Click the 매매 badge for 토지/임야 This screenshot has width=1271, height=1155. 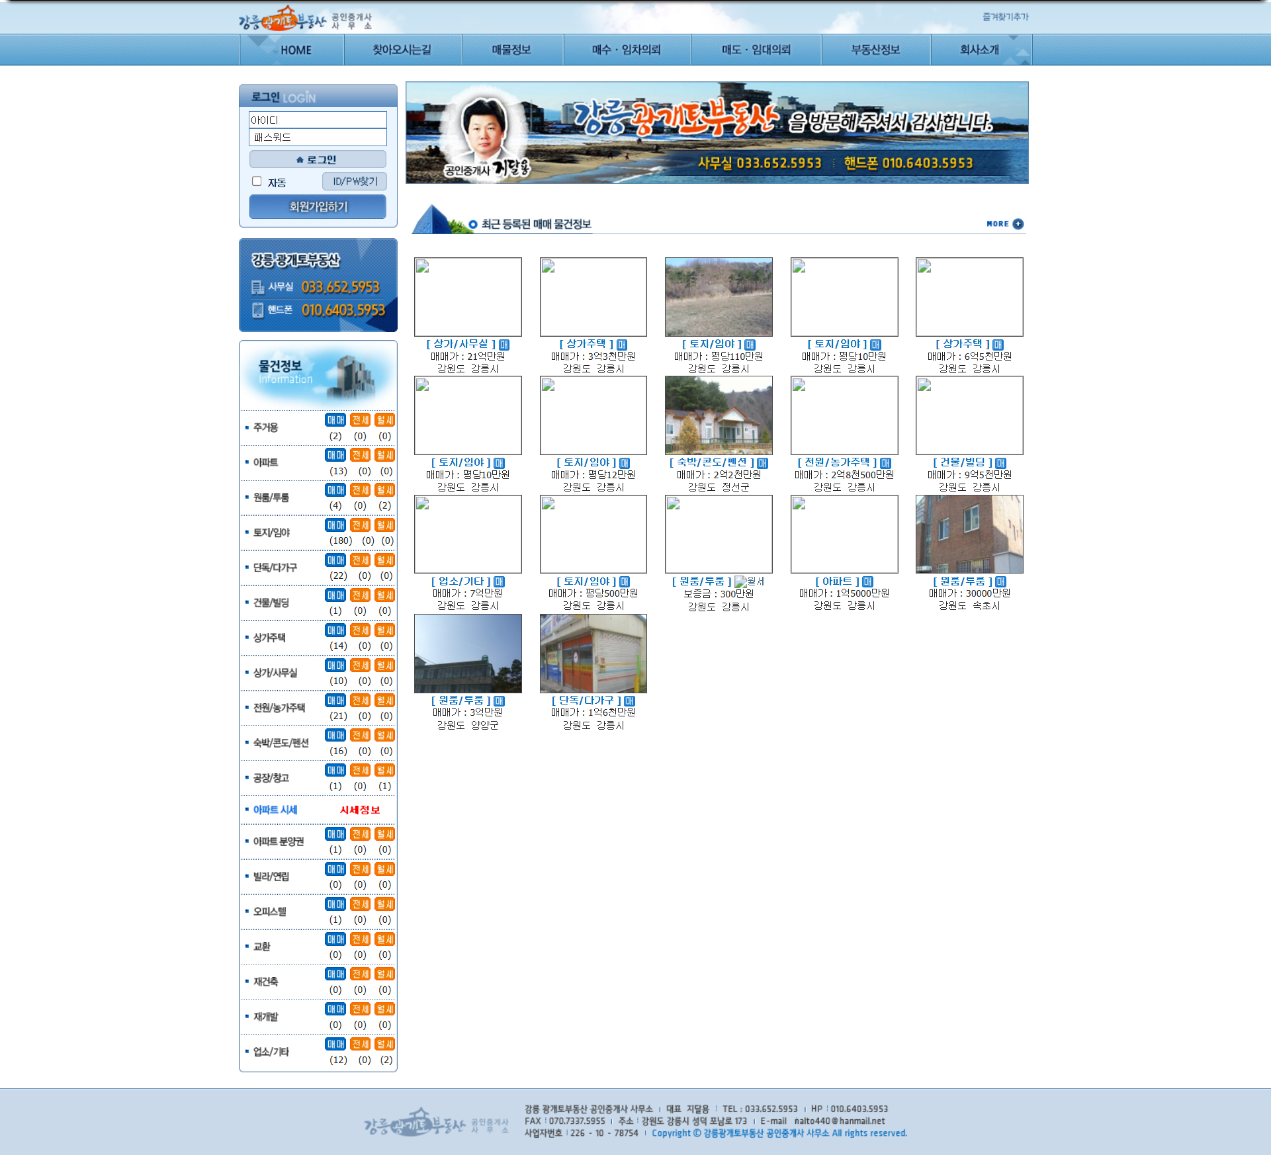(x=335, y=525)
